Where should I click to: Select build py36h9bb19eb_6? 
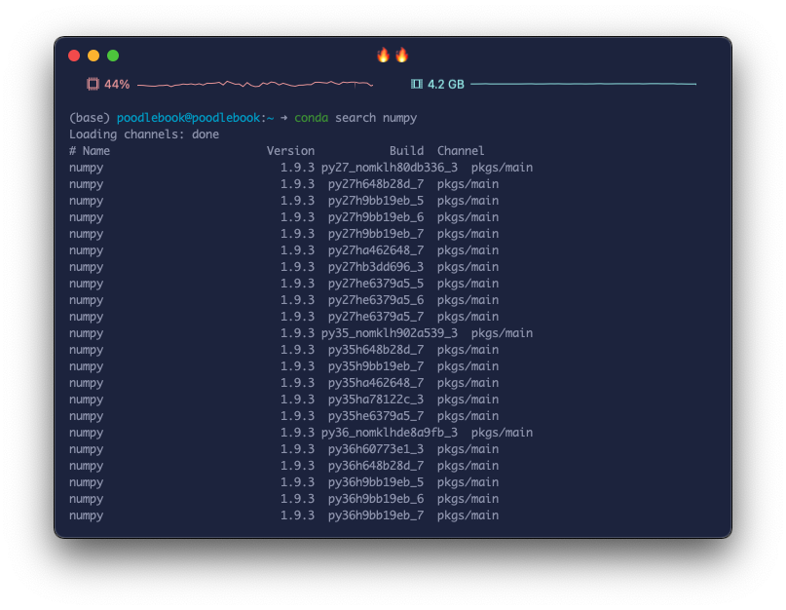[x=376, y=499]
